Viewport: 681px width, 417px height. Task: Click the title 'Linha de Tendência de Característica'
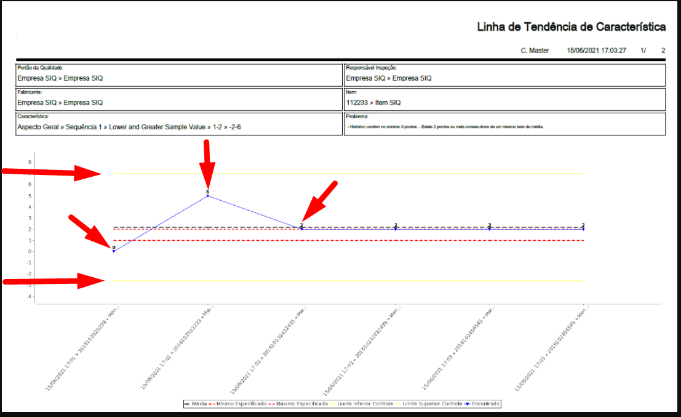coord(571,27)
